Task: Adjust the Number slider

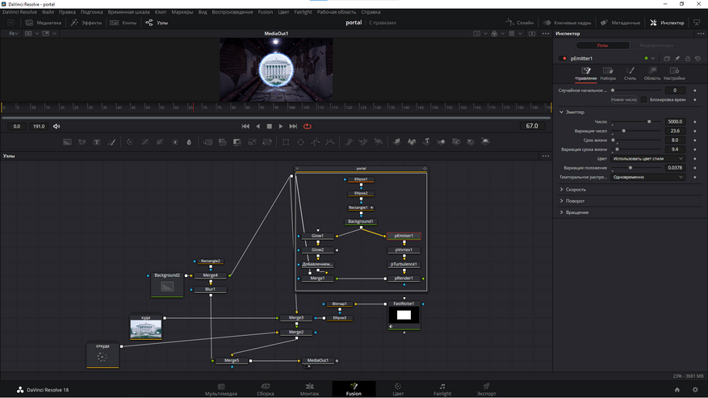Action: pos(637,122)
